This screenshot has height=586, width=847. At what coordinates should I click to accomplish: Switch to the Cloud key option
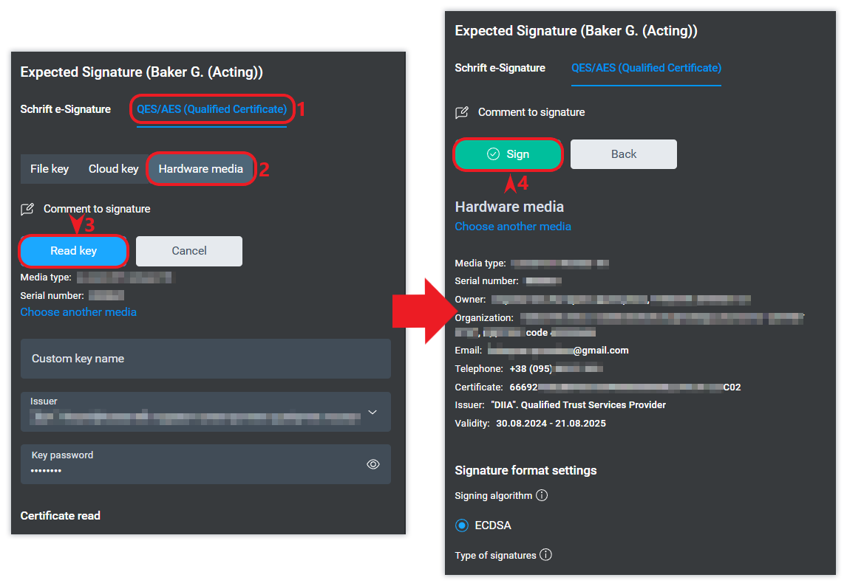click(114, 169)
